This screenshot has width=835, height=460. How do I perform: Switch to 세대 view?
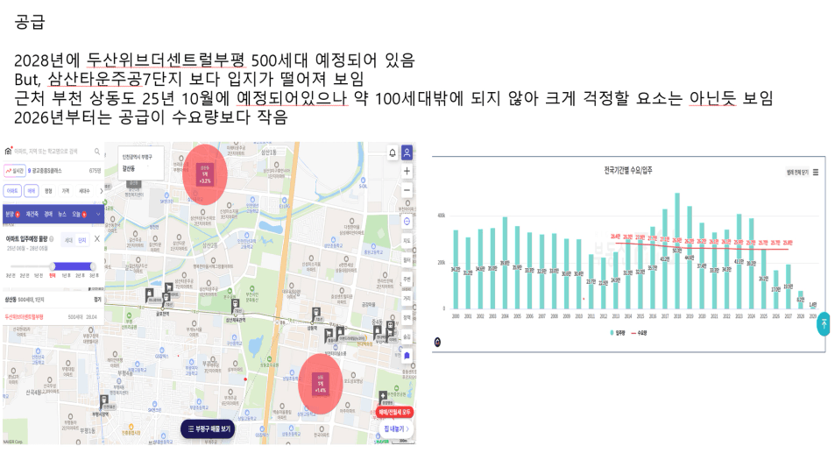pyautogui.click(x=68, y=240)
